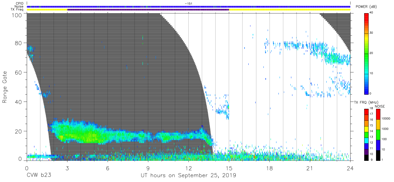Click the red top segment of the noise legend
The image size is (394, 182).
point(378,114)
